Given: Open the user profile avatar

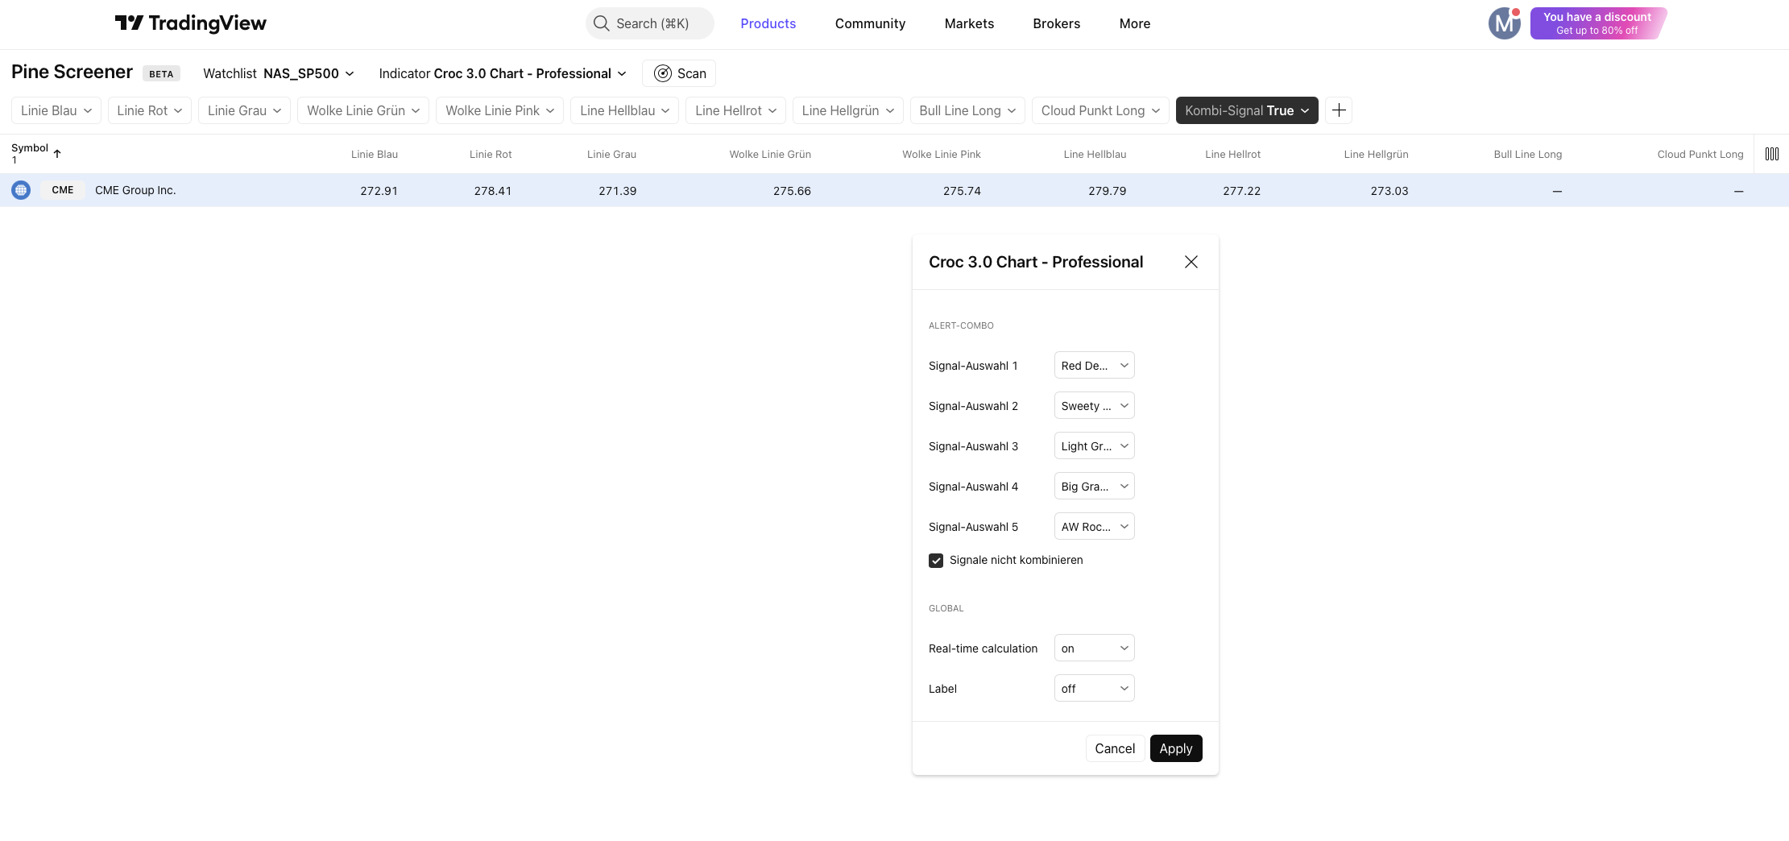Looking at the screenshot, I should (1503, 23).
